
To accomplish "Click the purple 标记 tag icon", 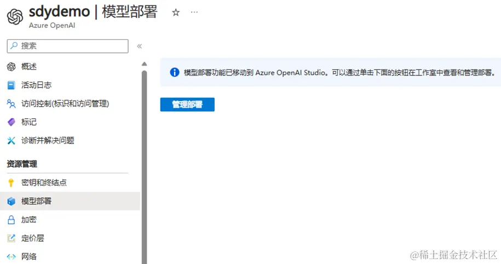I will tap(11, 122).
